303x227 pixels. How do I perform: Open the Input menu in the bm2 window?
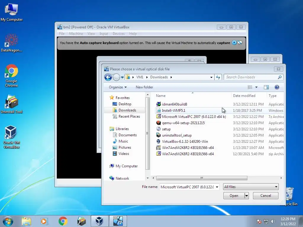click(x=104, y=34)
